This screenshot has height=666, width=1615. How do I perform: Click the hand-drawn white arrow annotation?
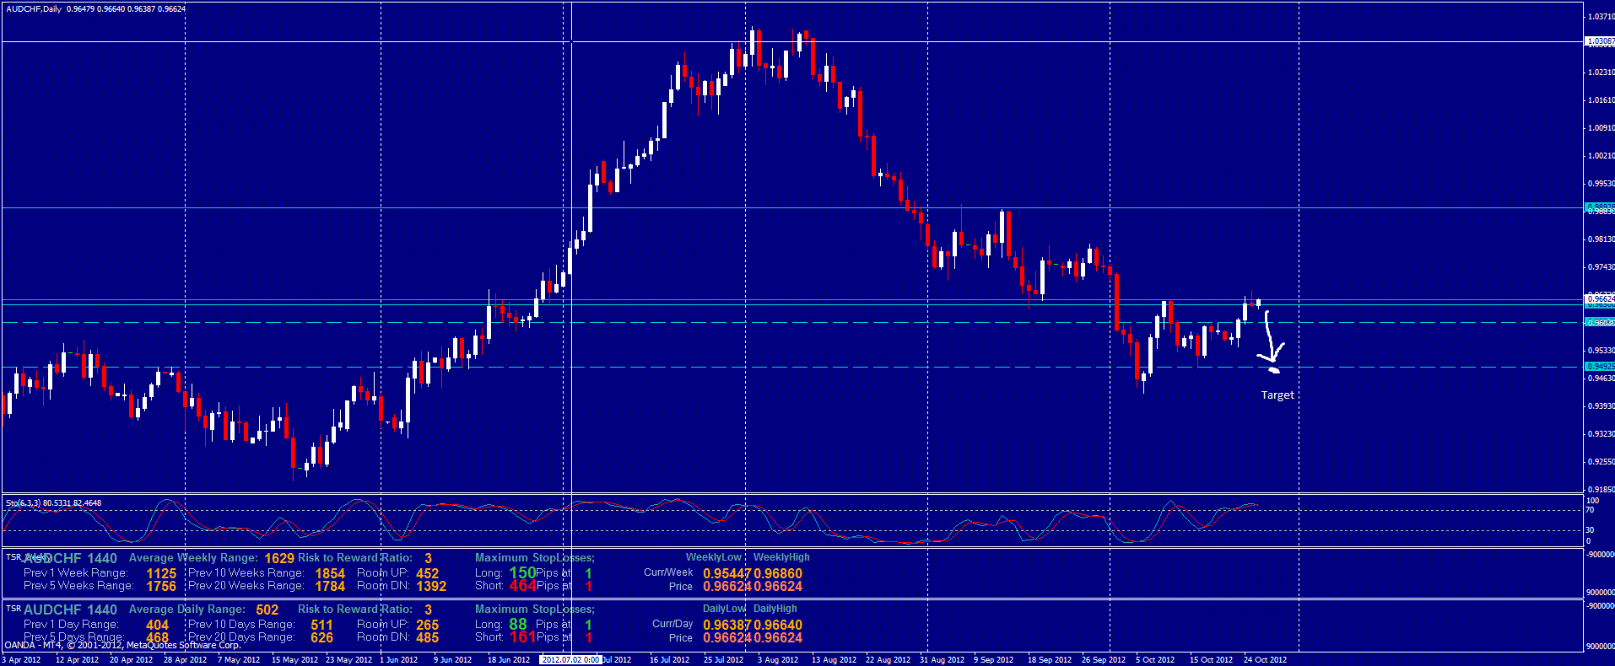[x=1270, y=337]
